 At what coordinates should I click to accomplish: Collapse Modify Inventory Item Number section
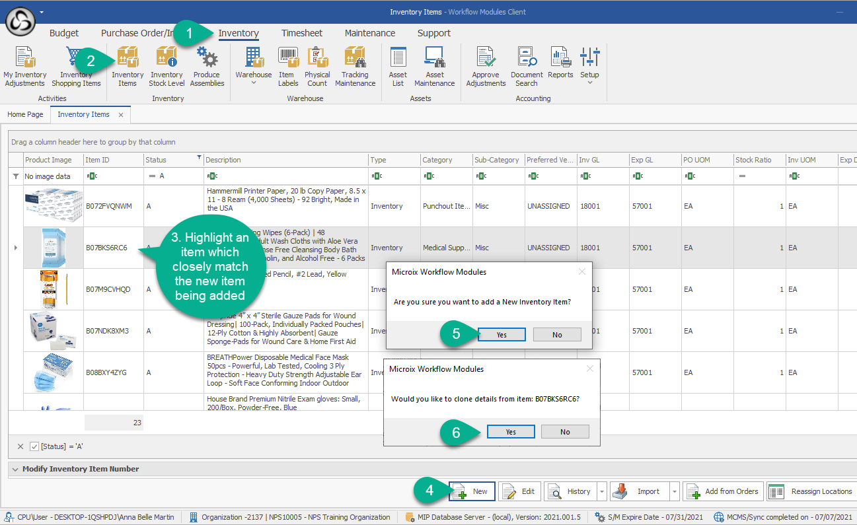point(15,469)
